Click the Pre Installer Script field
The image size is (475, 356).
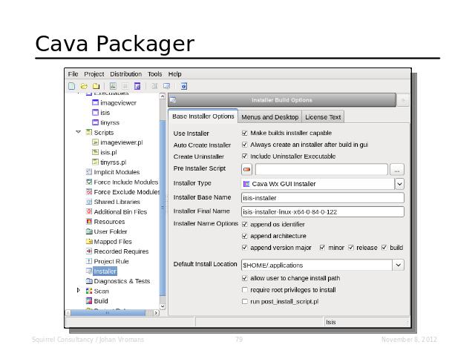pos(321,169)
